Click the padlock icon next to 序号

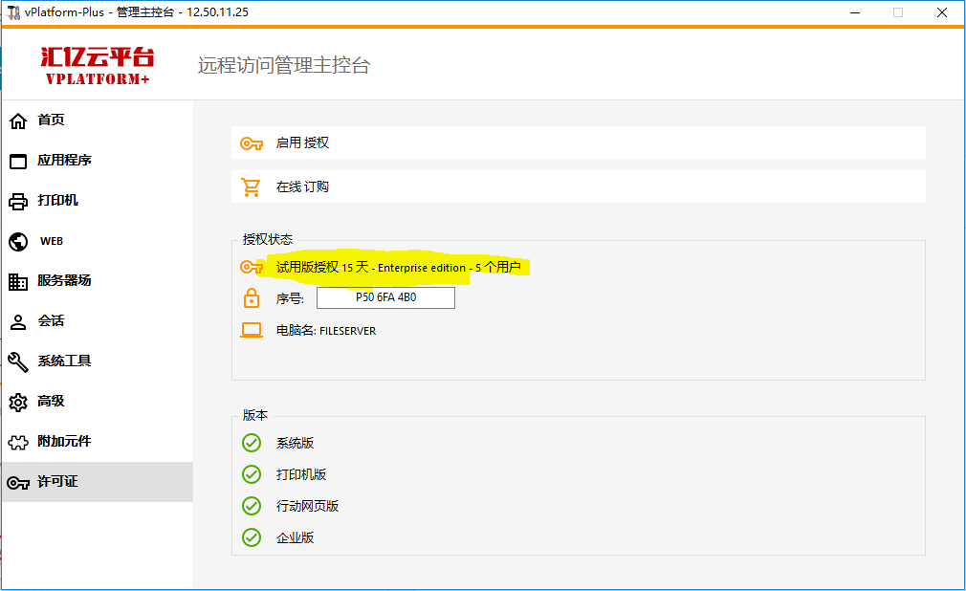(252, 298)
